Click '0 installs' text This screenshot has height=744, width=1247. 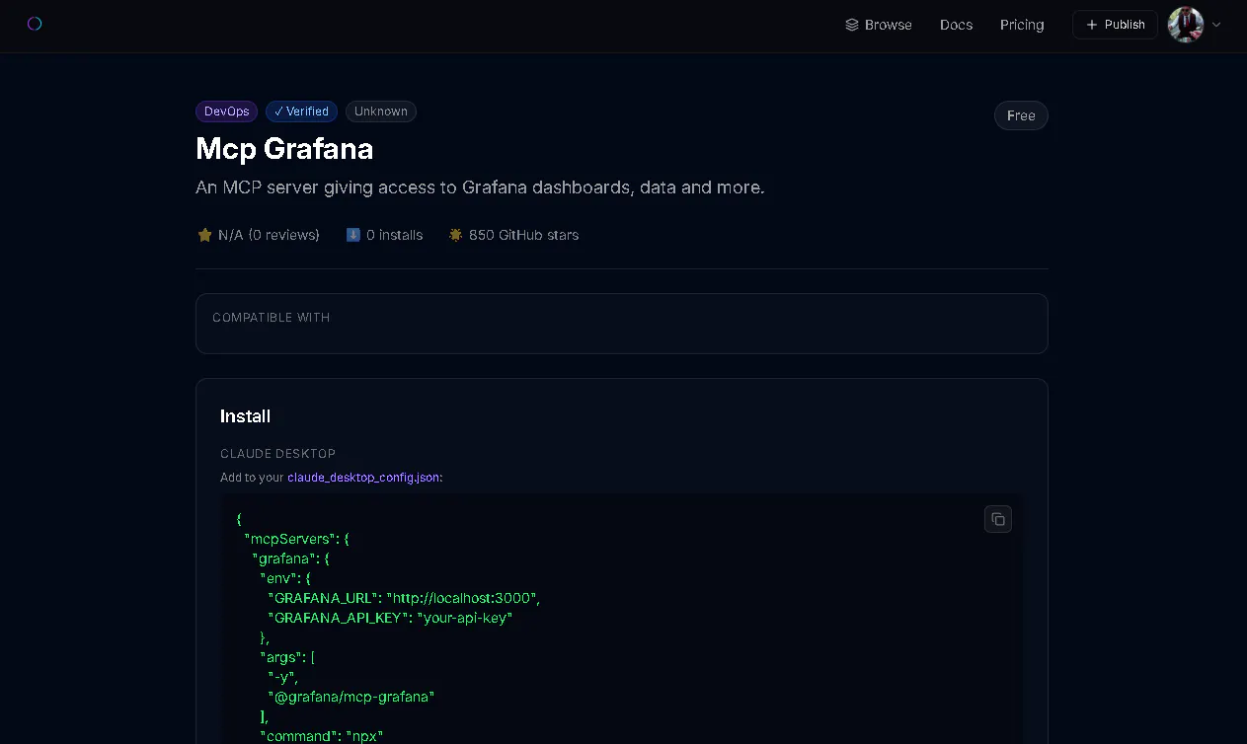click(394, 235)
